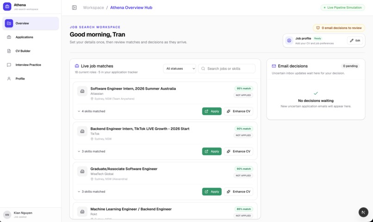Click the TikTok role 90% match badge
Viewport: 373px width, 222px height.
pyautogui.click(x=243, y=129)
